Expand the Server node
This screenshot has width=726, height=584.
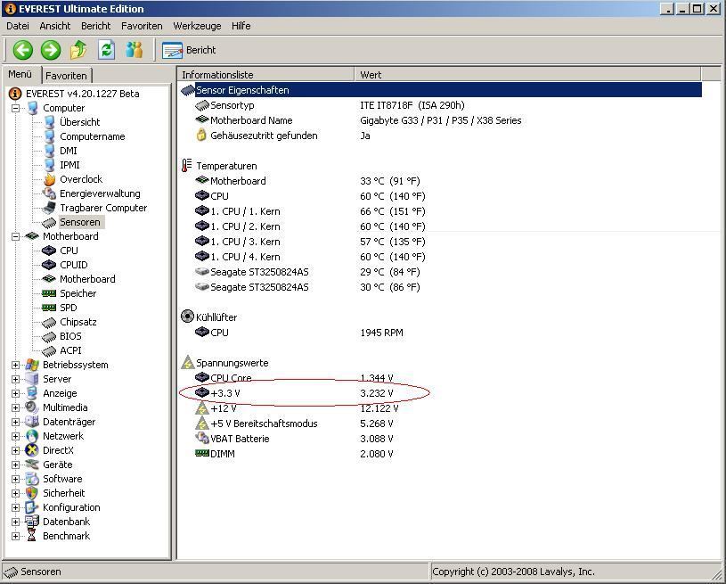[x=16, y=379]
